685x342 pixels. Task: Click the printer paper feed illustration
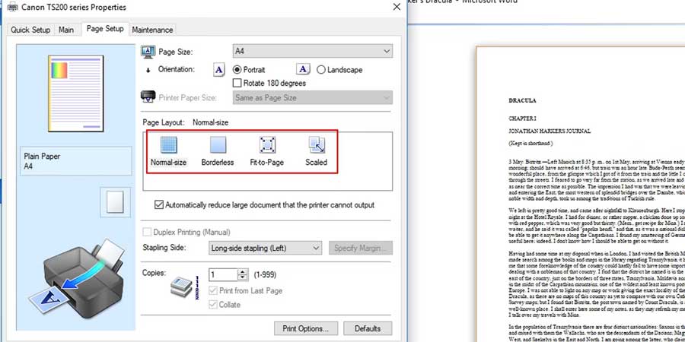(x=78, y=279)
